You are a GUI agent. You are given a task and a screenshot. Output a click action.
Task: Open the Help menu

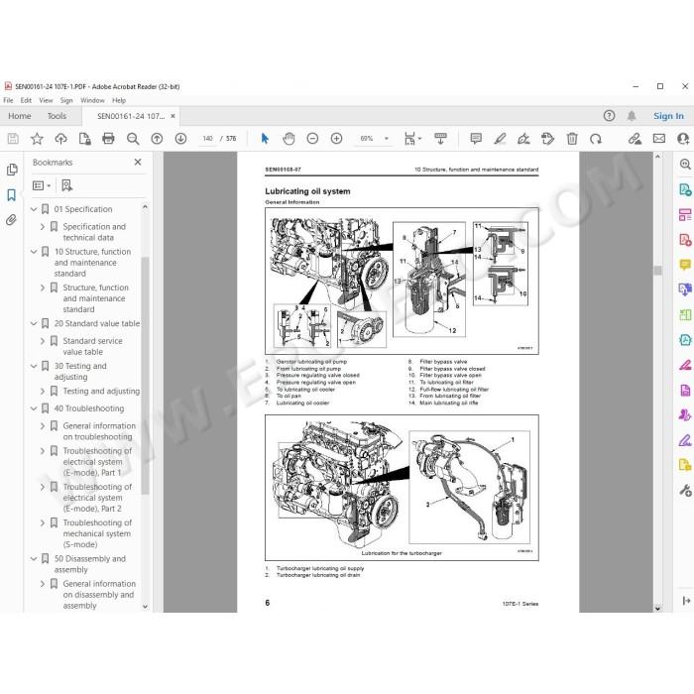[x=119, y=100]
